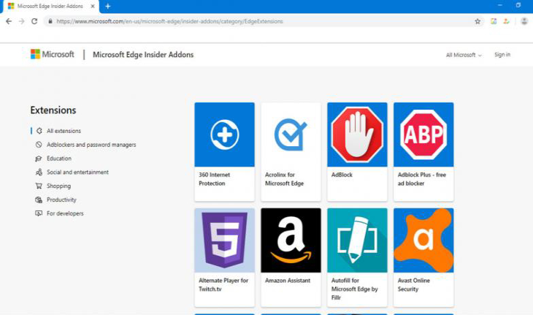
Task: Select the Education category
Action: click(59, 158)
